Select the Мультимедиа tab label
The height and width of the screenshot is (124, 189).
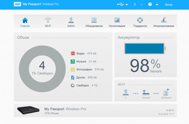pos(117,26)
